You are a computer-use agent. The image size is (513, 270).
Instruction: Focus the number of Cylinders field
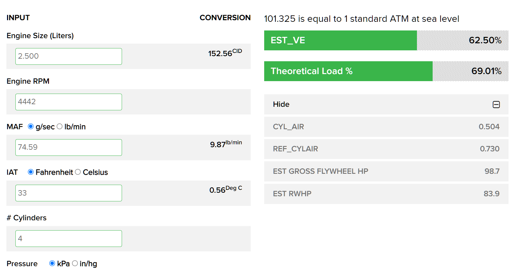69,239
